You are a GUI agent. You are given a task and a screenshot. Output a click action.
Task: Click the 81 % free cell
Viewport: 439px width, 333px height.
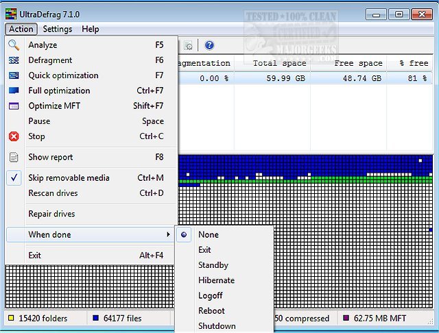(x=418, y=78)
